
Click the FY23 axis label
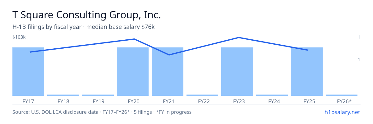click(x=237, y=101)
